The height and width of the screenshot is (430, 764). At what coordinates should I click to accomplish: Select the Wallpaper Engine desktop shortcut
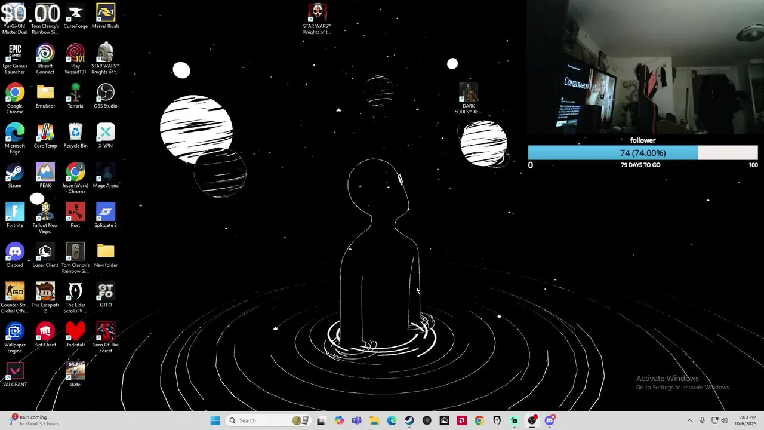coord(15,338)
